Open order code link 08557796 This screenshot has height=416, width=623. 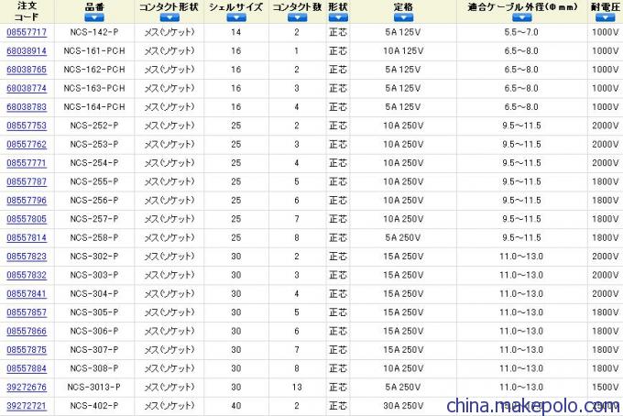coord(27,201)
